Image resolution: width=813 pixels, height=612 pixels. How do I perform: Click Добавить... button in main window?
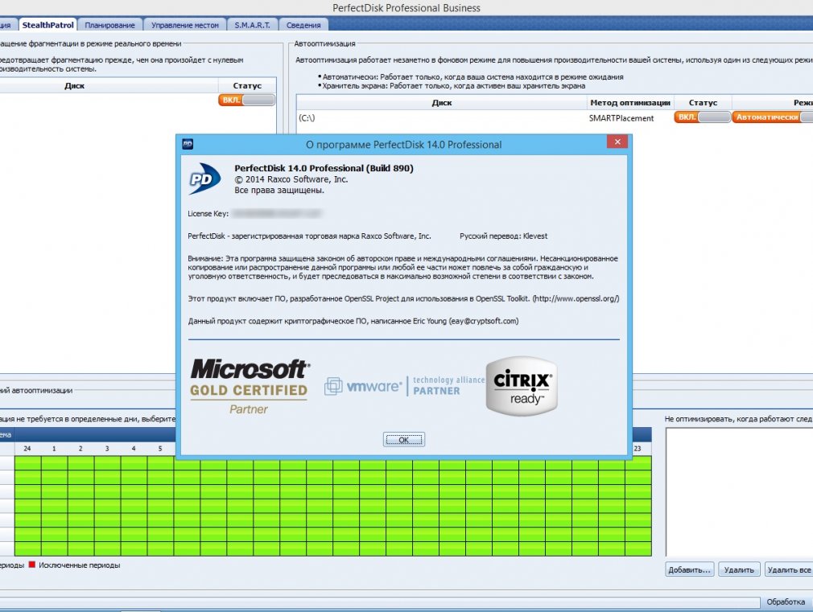689,569
